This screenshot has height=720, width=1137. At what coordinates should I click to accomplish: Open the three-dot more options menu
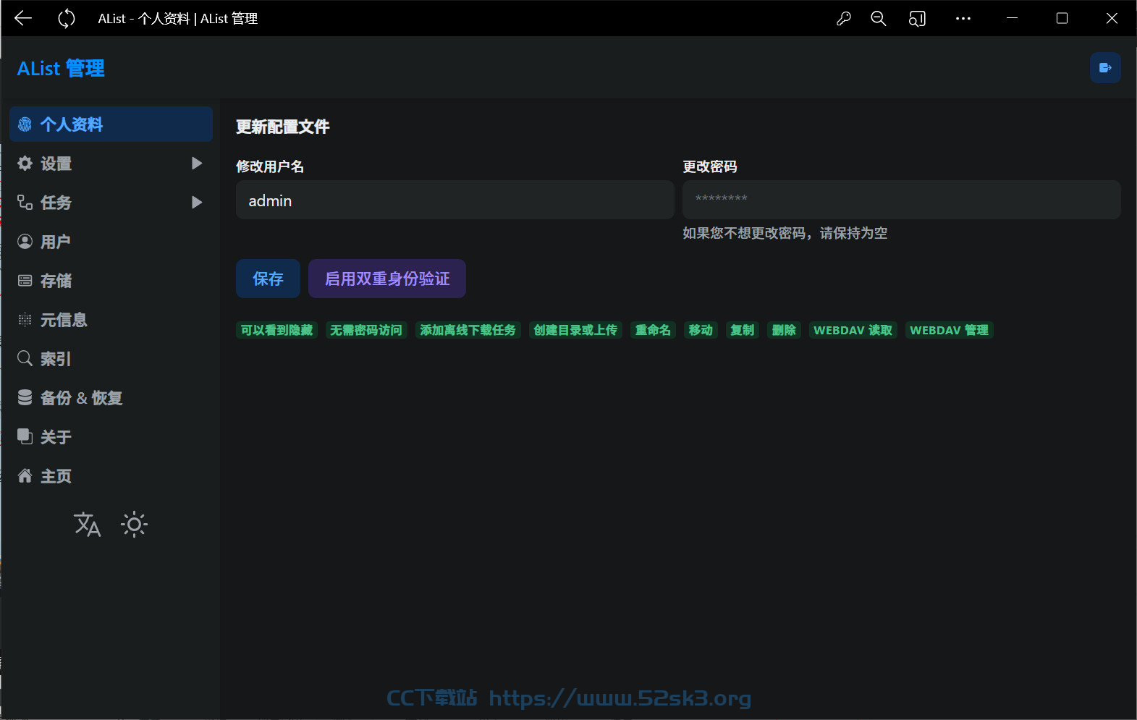(963, 19)
